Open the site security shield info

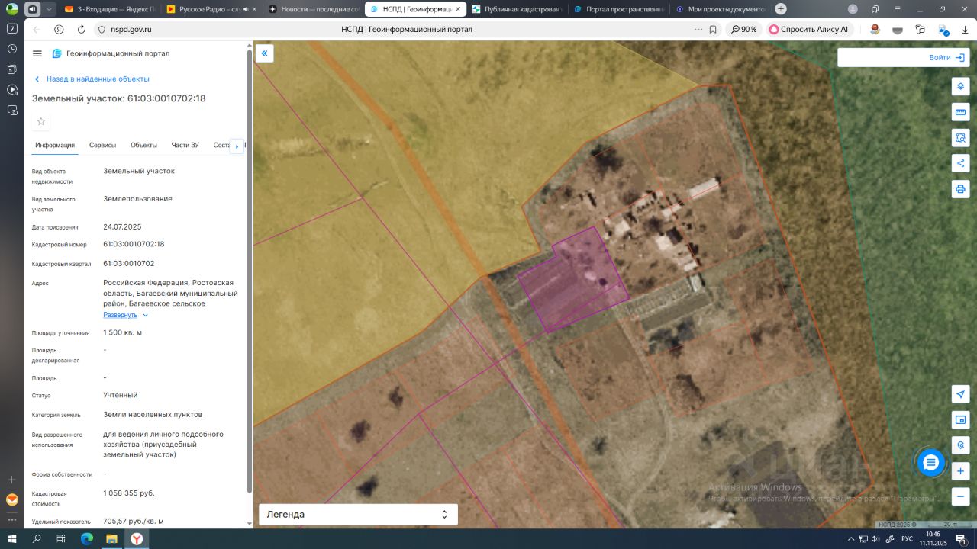click(x=101, y=29)
